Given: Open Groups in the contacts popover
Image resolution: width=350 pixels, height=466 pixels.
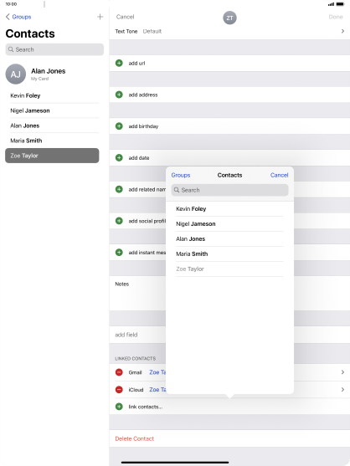Looking at the screenshot, I should 181,175.
